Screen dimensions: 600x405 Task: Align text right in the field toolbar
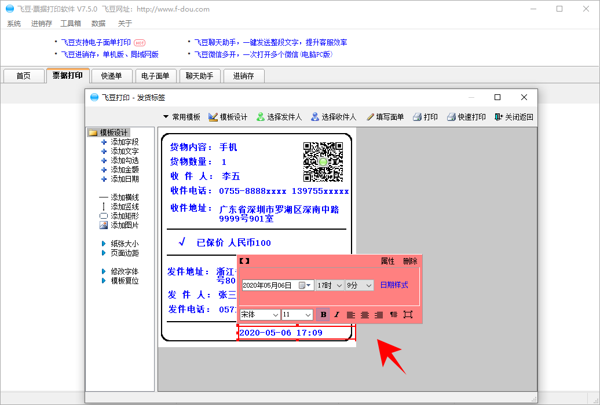[x=379, y=315]
